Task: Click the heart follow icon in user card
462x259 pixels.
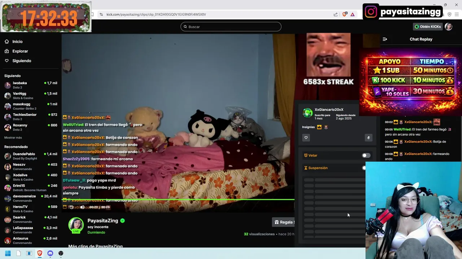Action: 306,137
